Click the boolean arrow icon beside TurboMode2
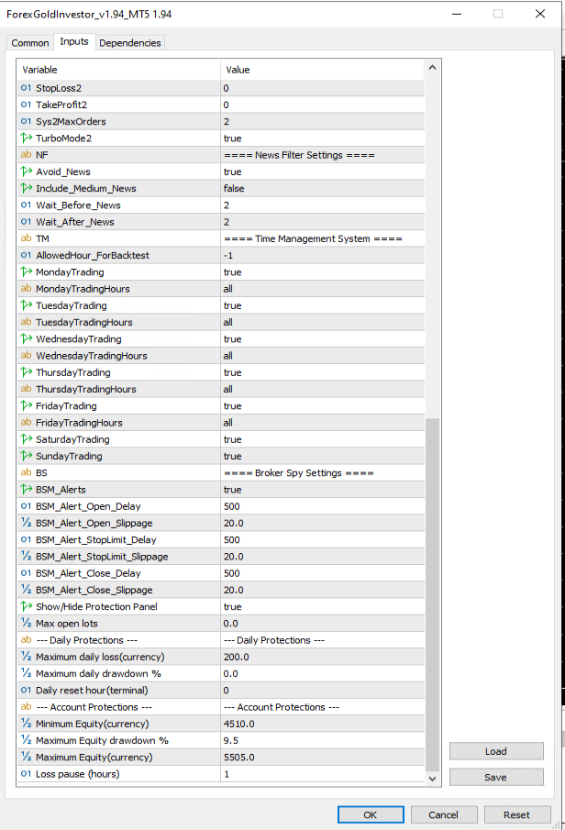Image resolution: width=565 pixels, height=830 pixels. point(26,138)
